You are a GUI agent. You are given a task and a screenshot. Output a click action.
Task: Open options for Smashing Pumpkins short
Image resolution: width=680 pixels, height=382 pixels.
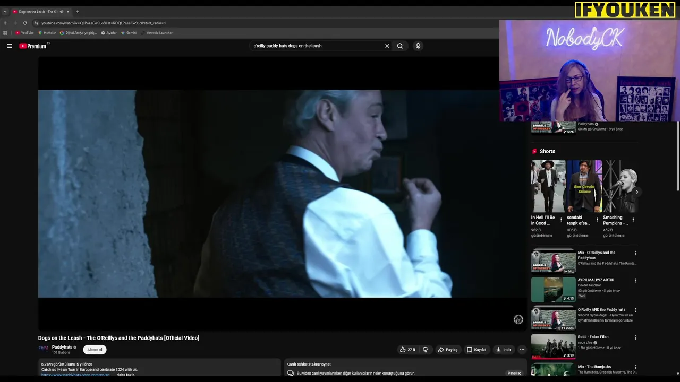(x=633, y=220)
